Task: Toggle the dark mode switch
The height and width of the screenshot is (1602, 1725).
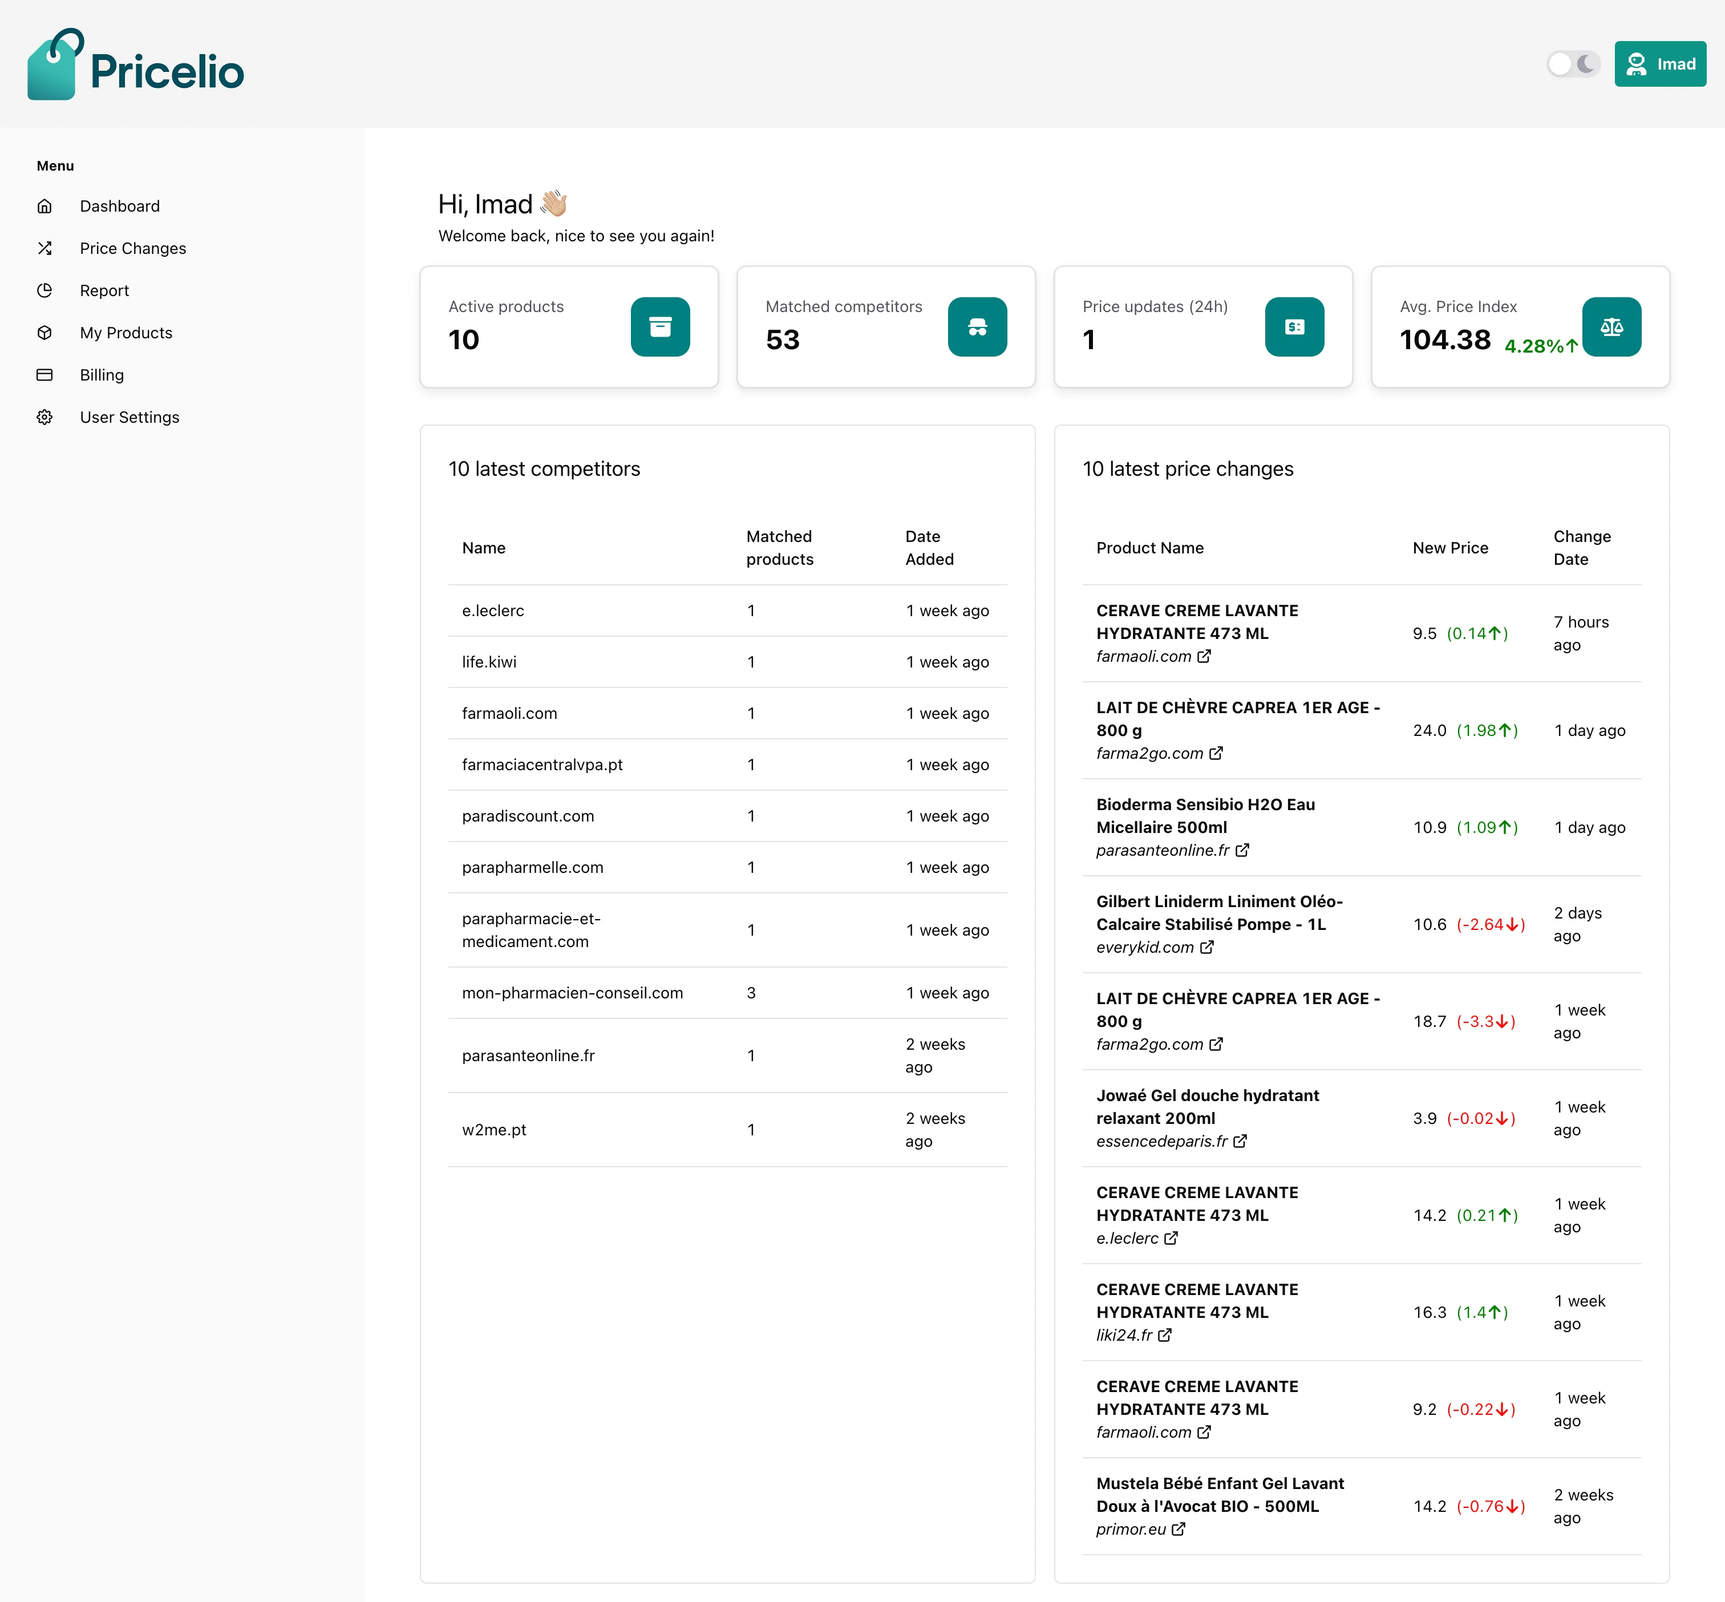Action: tap(1573, 64)
